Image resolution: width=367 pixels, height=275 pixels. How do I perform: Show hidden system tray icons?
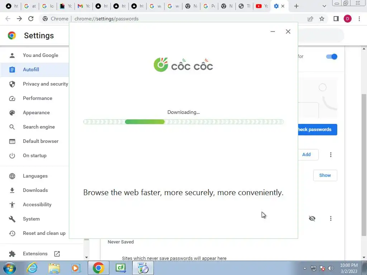[305, 268]
